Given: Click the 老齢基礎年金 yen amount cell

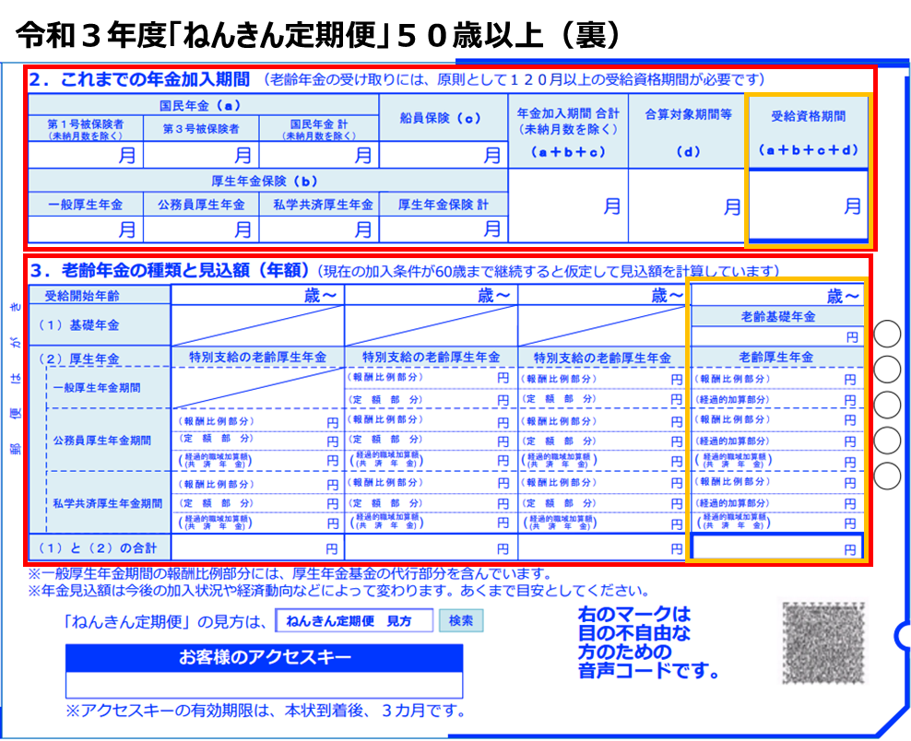Looking at the screenshot, I should [x=776, y=337].
